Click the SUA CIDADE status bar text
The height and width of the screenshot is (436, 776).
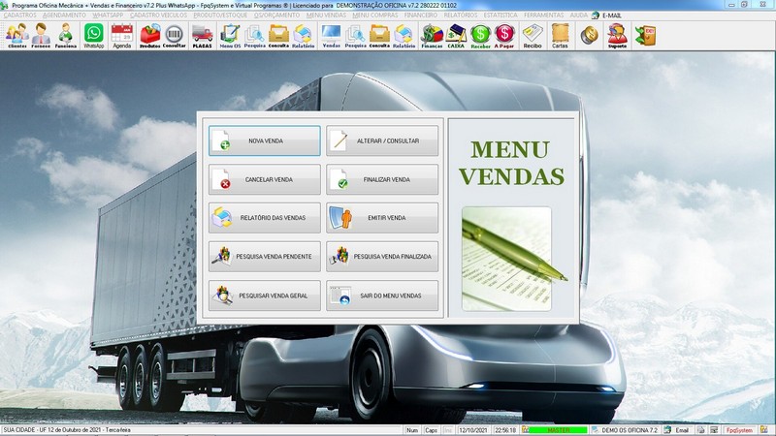click(67, 430)
